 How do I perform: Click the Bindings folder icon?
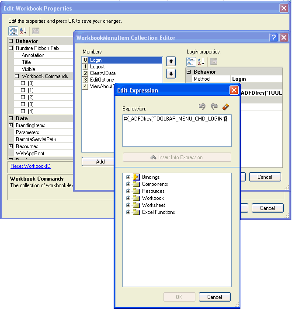(x=136, y=177)
